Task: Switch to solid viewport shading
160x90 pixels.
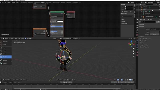Action: point(129,80)
